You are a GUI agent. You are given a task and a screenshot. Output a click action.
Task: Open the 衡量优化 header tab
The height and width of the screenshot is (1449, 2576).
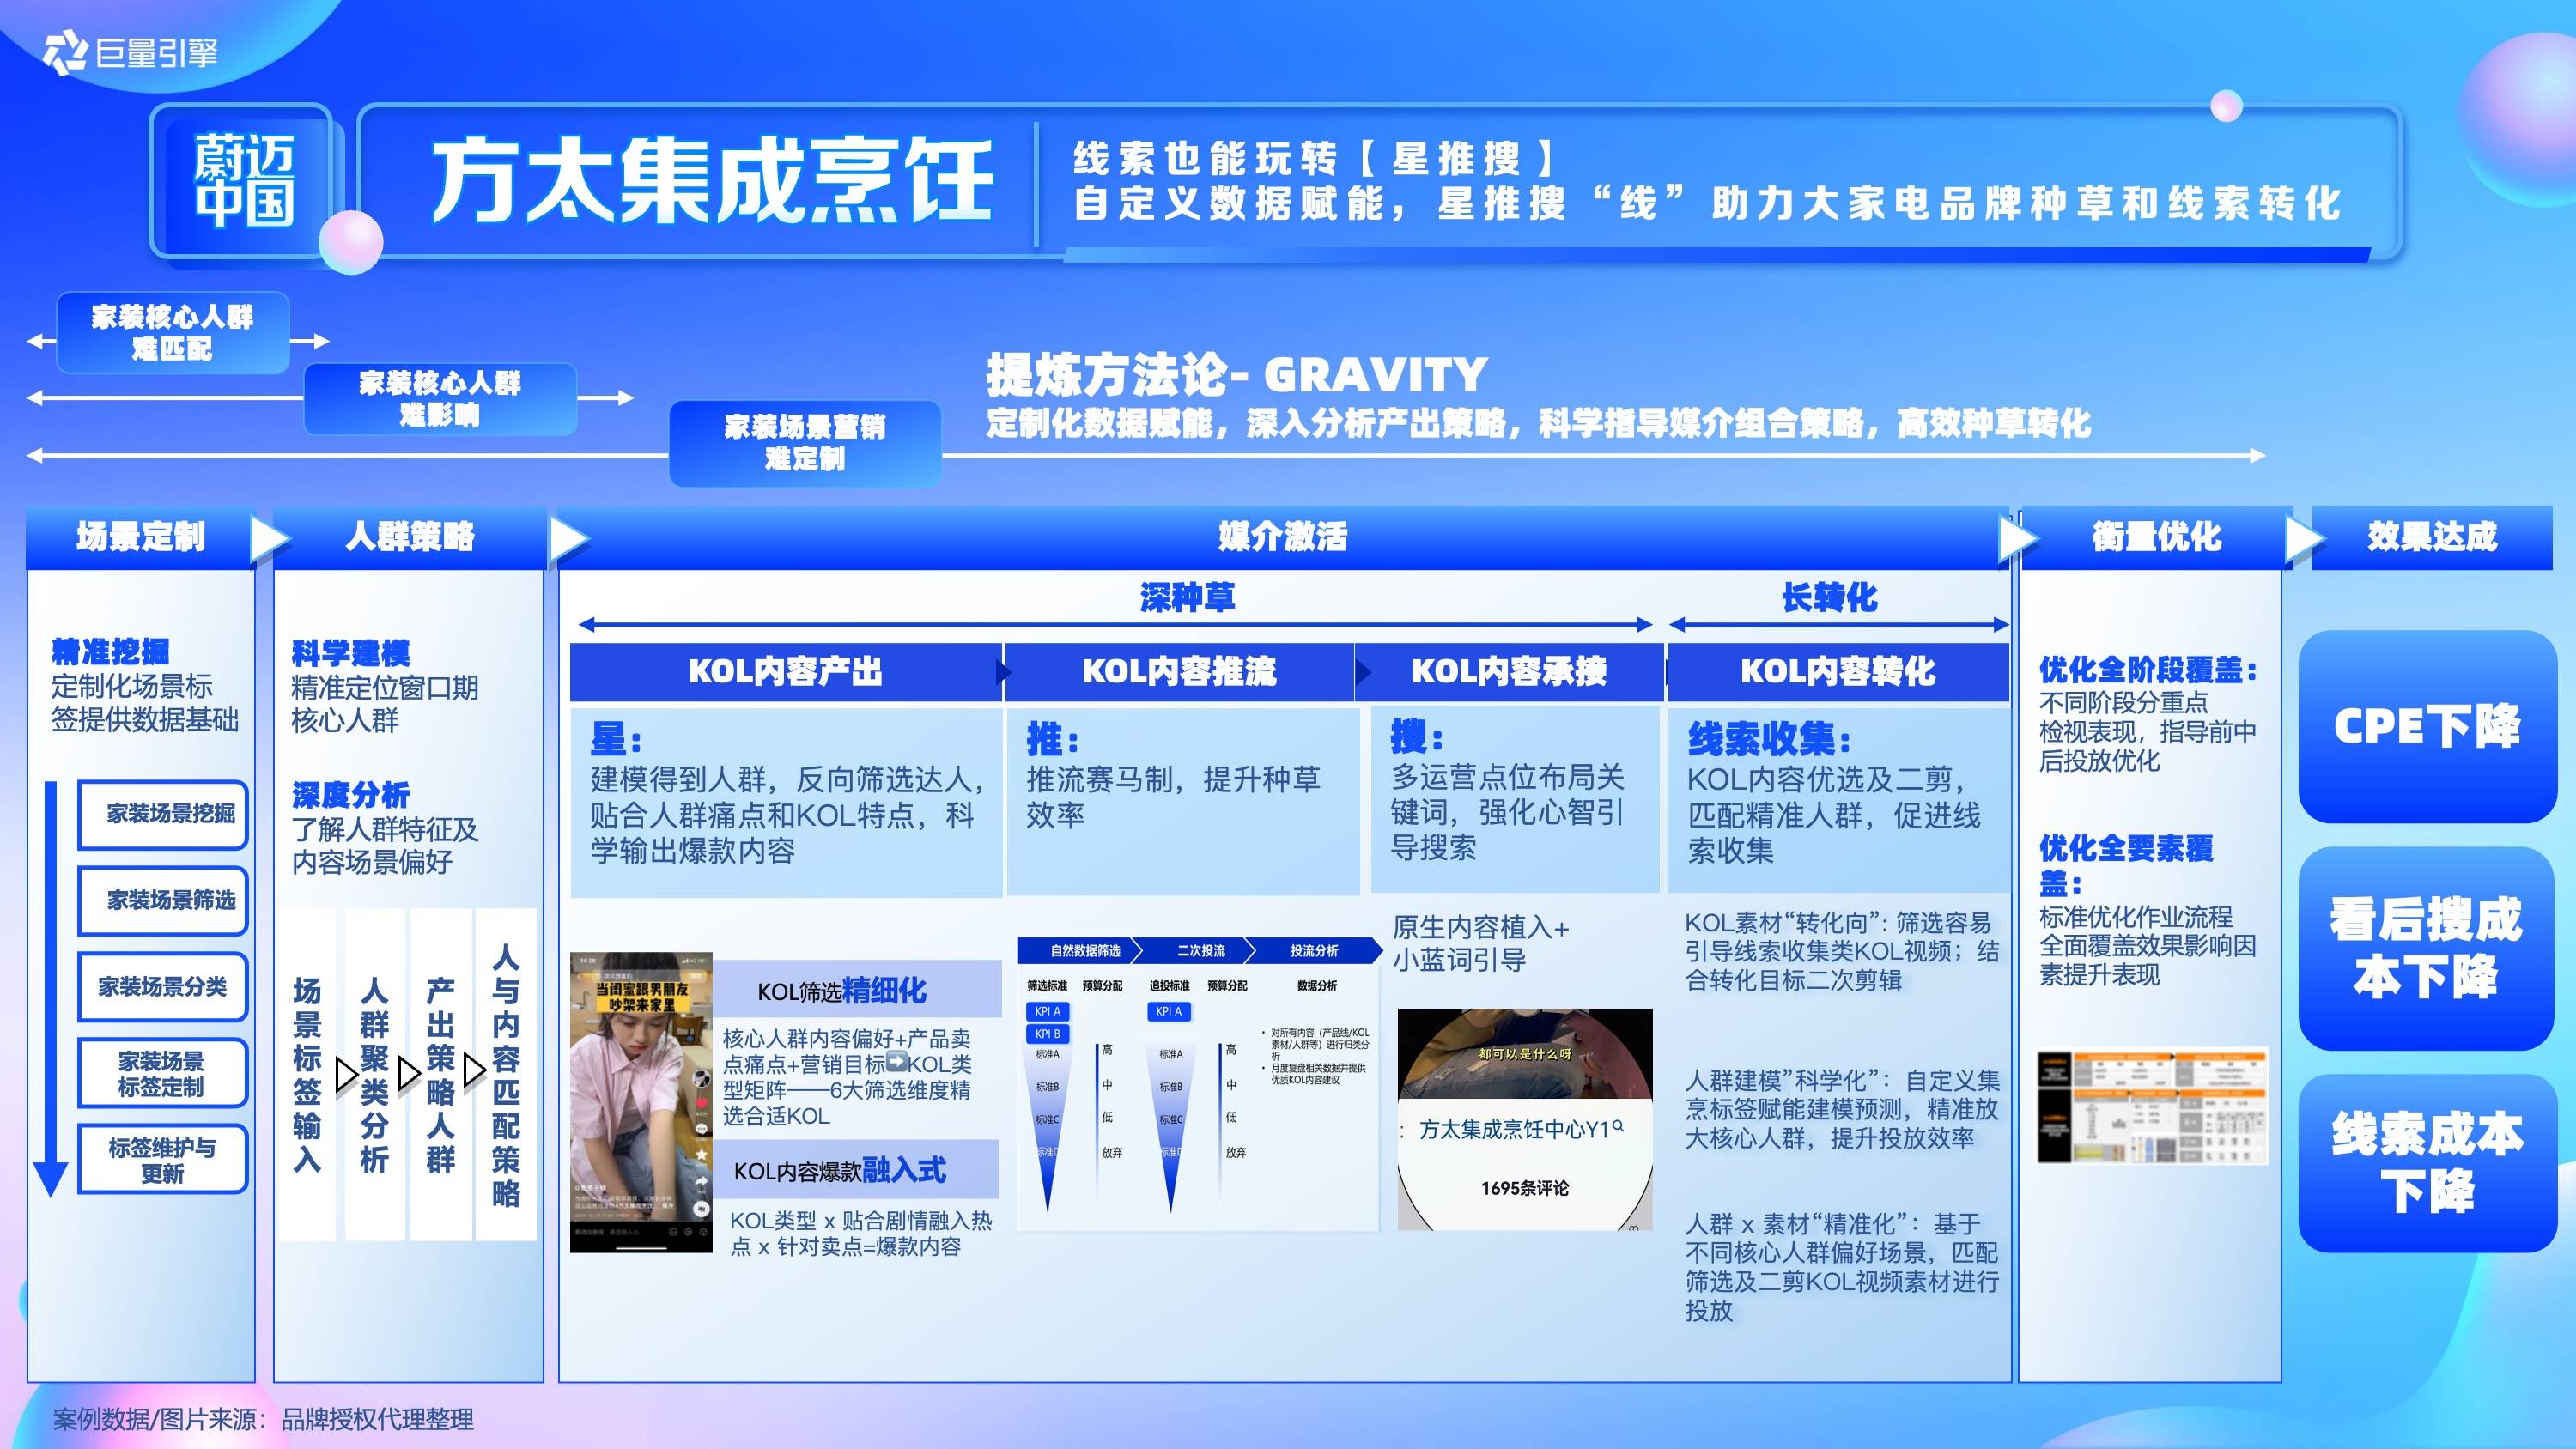[2156, 537]
